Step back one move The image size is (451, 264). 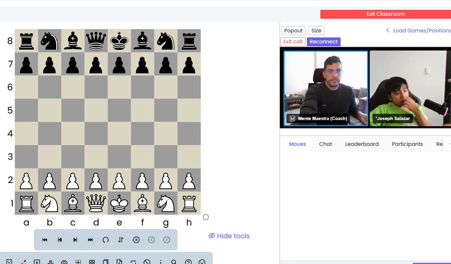(60, 240)
